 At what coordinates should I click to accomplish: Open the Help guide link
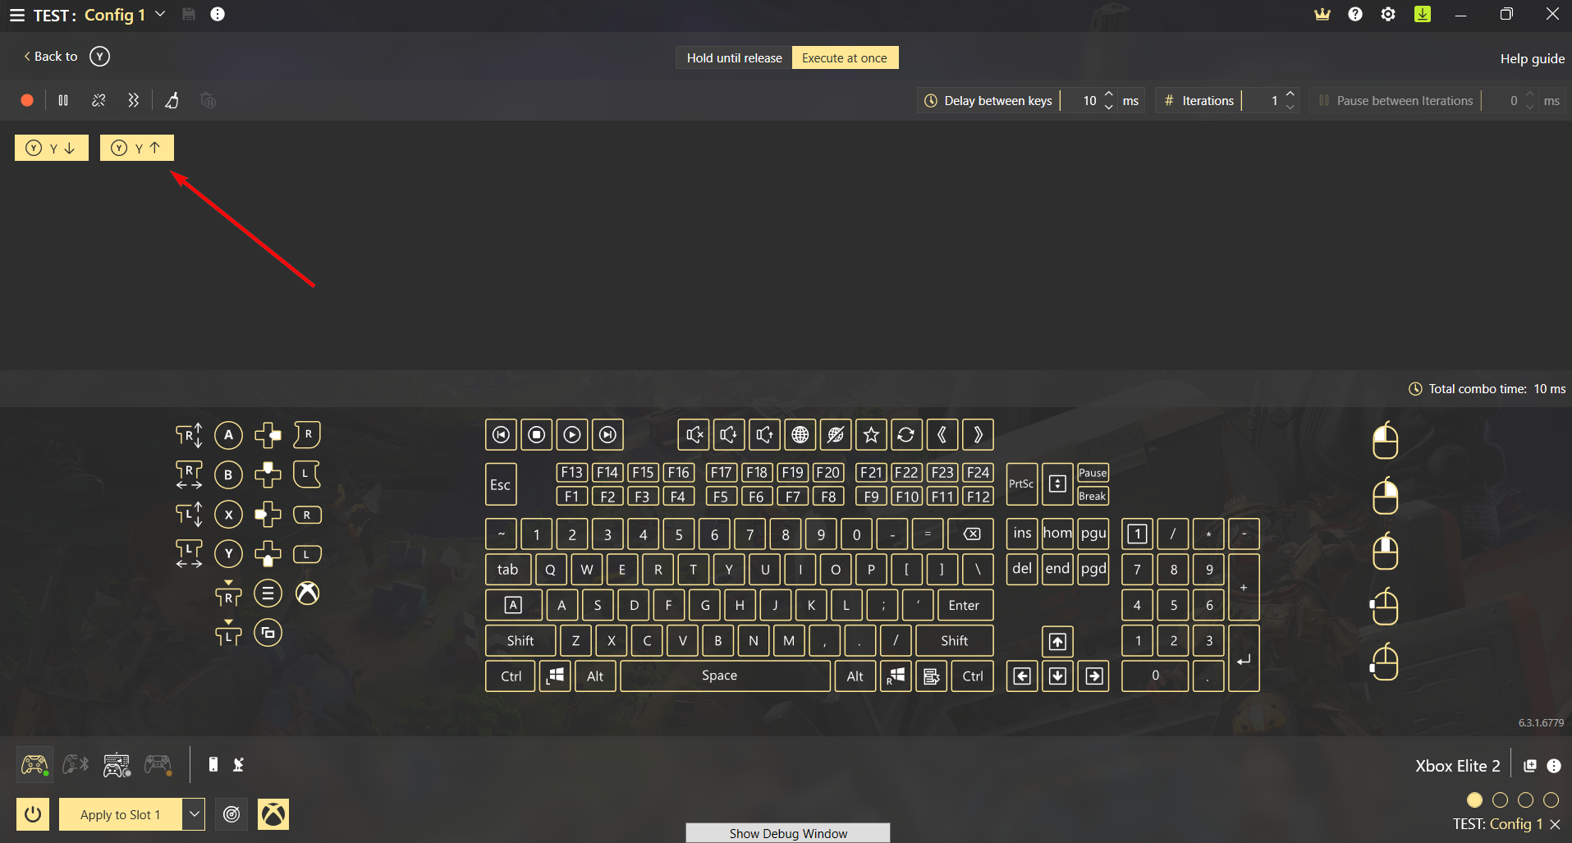coord(1532,59)
